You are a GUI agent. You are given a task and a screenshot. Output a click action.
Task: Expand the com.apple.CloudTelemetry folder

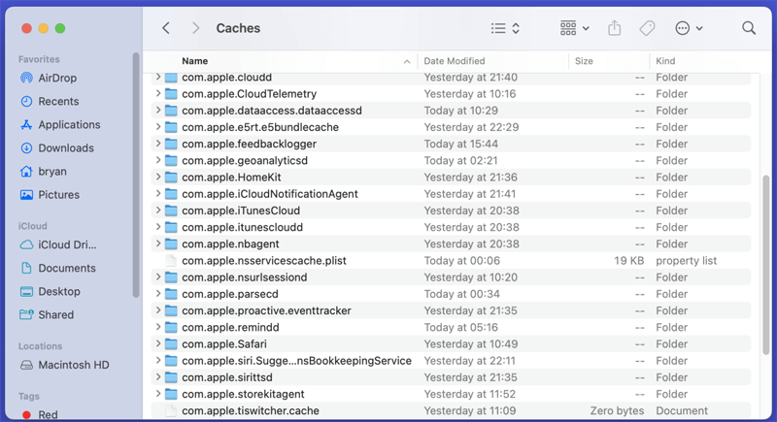[x=158, y=93]
